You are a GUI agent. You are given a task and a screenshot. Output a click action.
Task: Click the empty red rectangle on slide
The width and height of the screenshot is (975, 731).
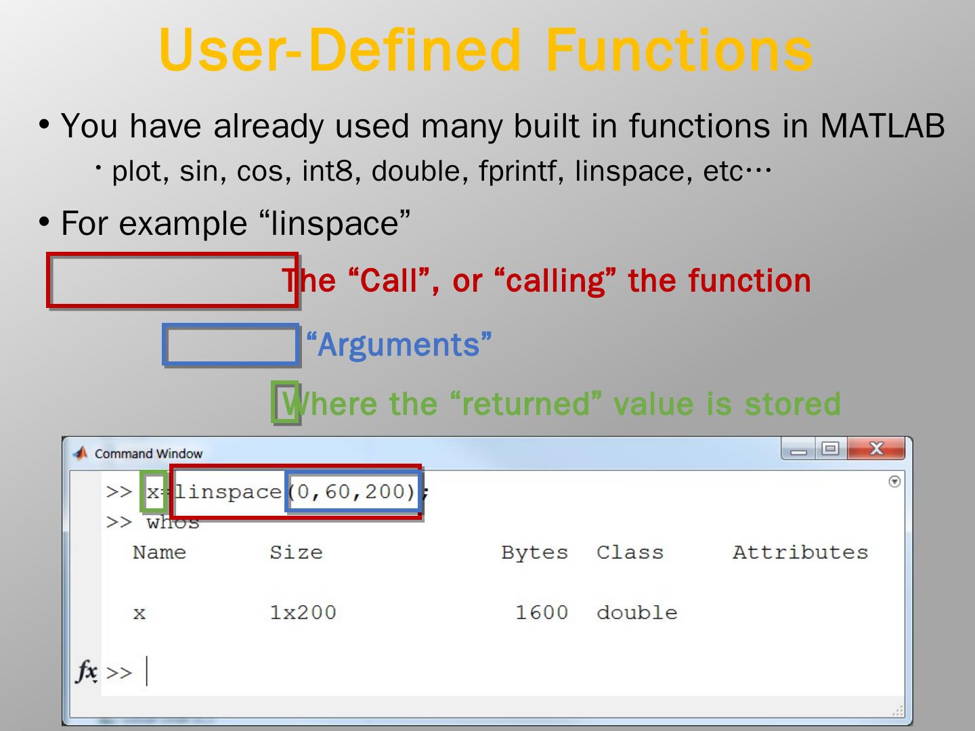[x=173, y=280]
